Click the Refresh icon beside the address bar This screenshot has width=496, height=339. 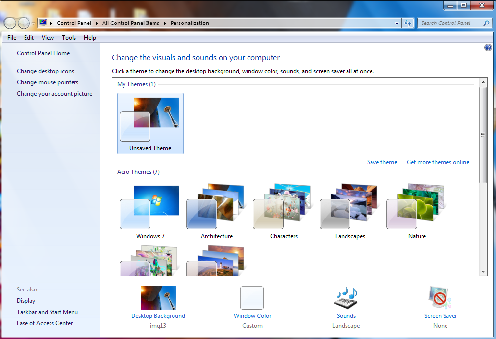click(x=408, y=23)
